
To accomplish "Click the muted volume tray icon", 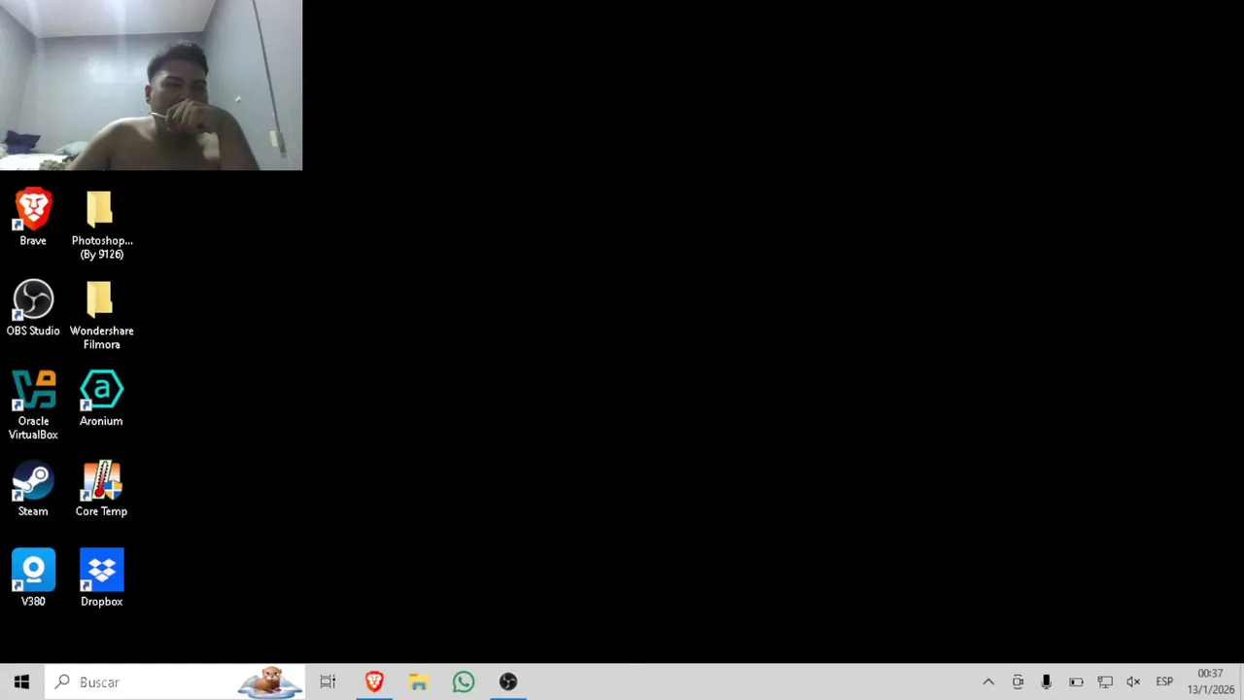I will (1133, 682).
